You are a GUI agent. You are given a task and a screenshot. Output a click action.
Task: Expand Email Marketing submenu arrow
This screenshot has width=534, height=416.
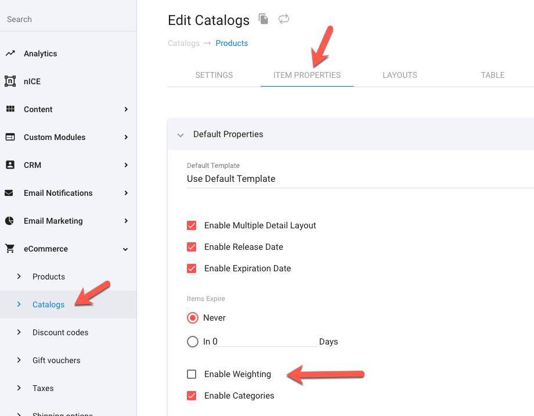126,221
